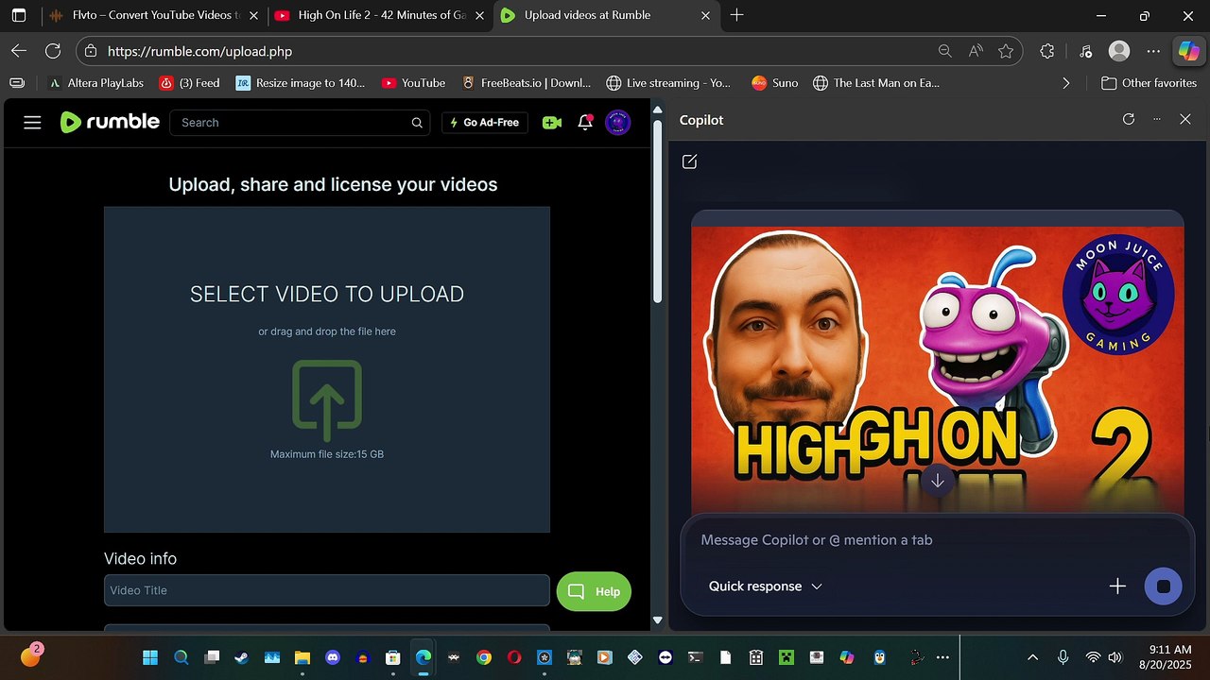Open Altera PlayLabs bookmark
The image size is (1210, 680).
(95, 83)
